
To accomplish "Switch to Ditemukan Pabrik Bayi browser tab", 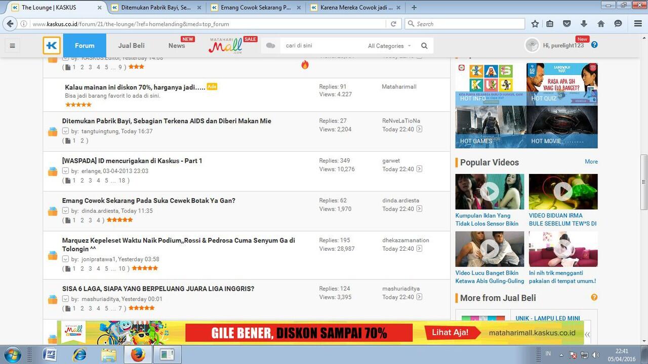I will pyautogui.click(x=156, y=8).
